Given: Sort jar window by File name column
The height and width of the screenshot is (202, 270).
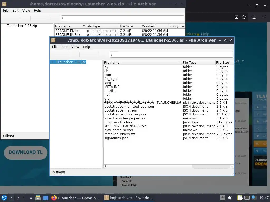Looking at the screenshot, I should pyautogui.click(x=142, y=63).
